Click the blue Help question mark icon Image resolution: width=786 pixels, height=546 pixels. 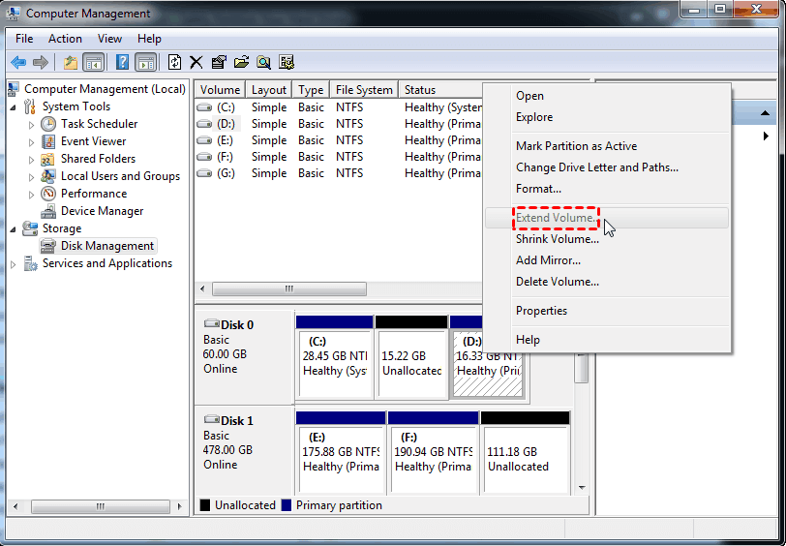pos(122,62)
